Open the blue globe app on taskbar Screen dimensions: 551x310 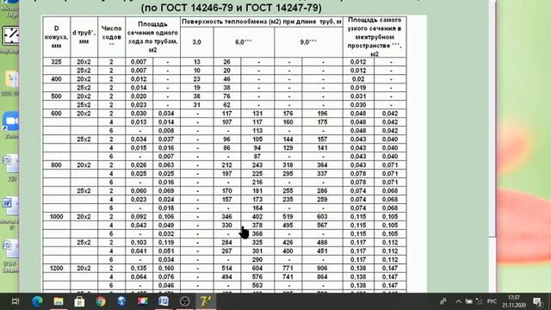click(x=121, y=301)
